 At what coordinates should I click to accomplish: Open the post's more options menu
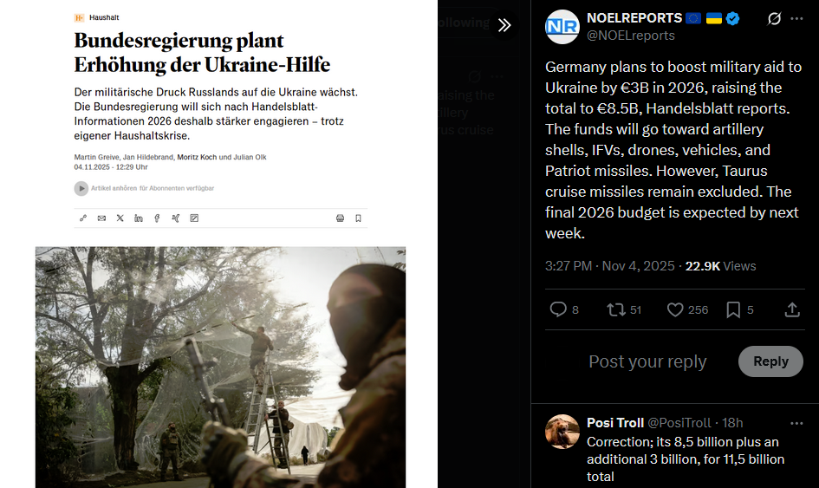click(x=796, y=19)
